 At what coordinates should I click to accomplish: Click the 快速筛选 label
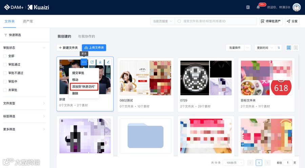[15, 35]
